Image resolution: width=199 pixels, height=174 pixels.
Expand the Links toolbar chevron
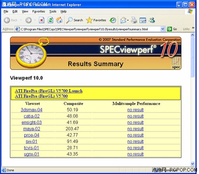click(193, 28)
